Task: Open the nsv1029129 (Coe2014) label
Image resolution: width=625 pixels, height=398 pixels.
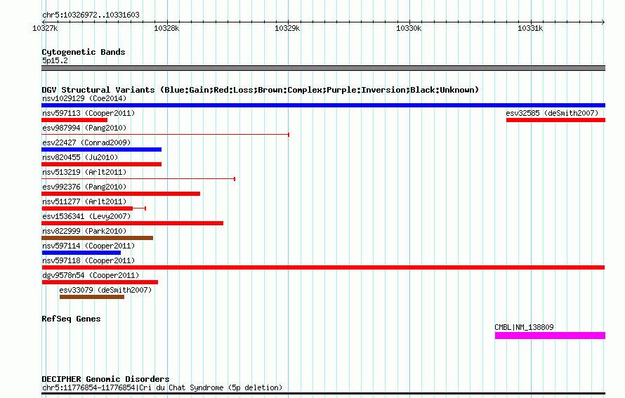Action: [84, 98]
